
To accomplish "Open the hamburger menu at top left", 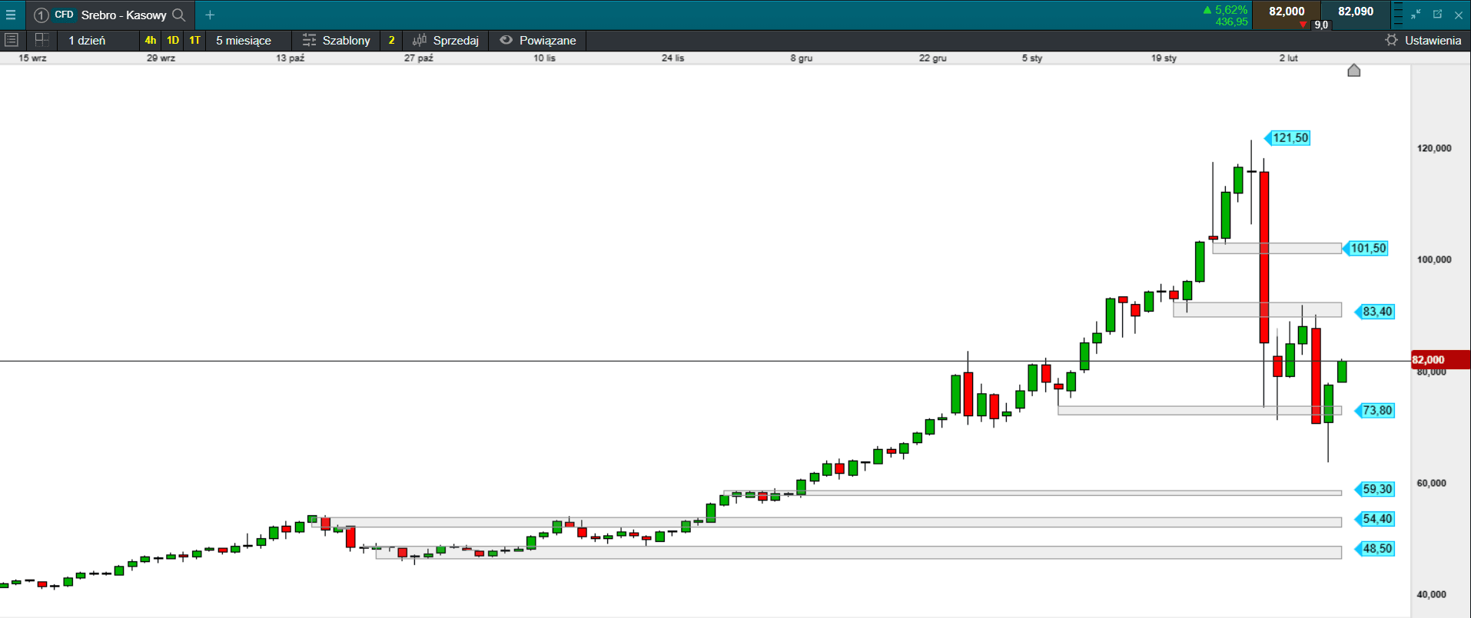I will point(11,15).
